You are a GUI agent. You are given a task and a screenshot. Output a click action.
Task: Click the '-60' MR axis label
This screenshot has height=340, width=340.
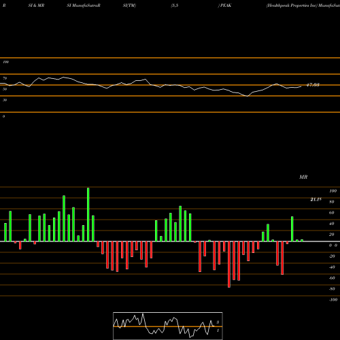(332, 278)
